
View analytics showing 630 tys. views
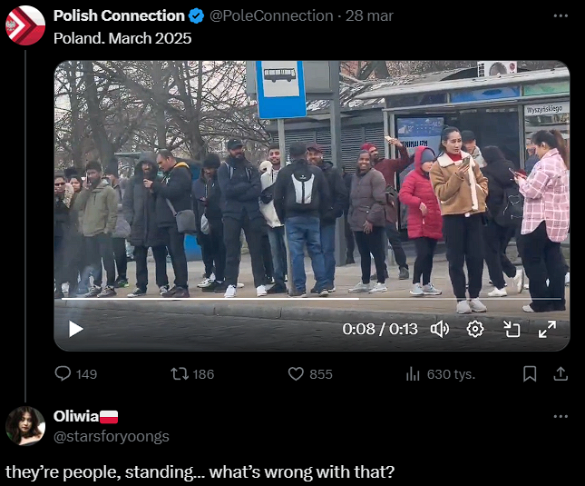tap(441, 374)
